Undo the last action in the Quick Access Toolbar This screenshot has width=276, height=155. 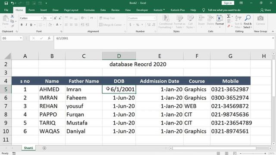(13, 3)
